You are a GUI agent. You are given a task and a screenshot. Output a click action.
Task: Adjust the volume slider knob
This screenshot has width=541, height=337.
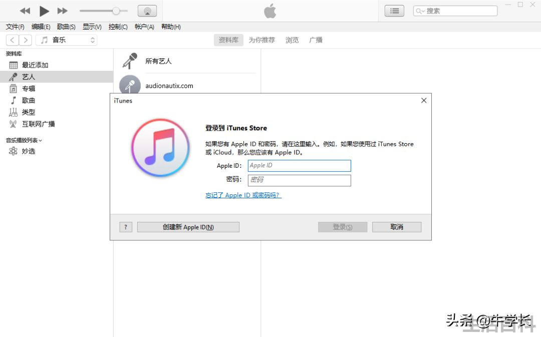(x=116, y=11)
